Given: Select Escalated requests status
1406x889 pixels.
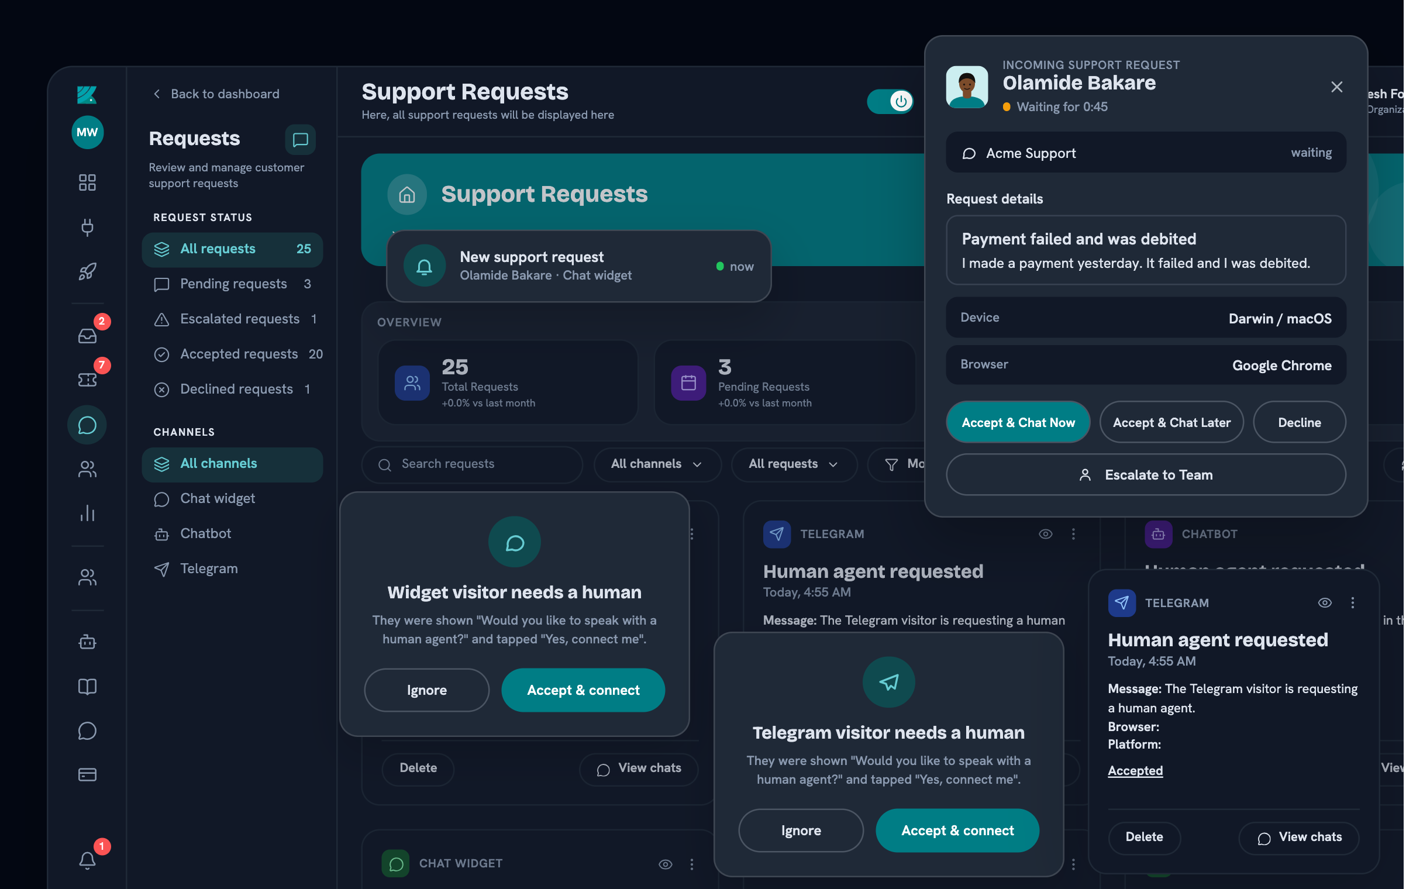Looking at the screenshot, I should tap(232, 319).
